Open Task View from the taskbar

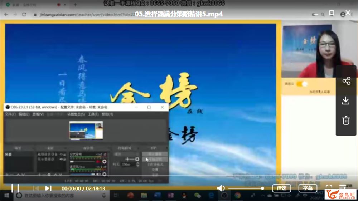coord(116,196)
